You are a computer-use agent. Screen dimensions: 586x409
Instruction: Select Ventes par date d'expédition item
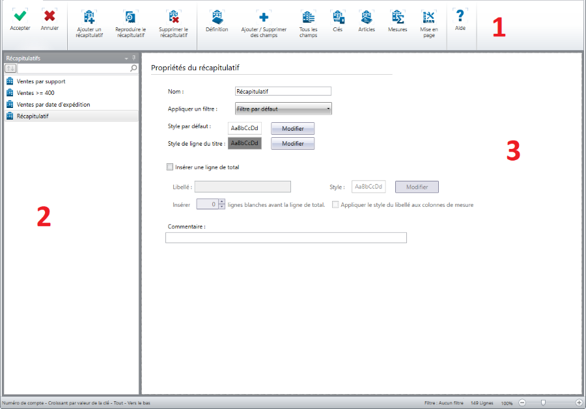coord(53,105)
